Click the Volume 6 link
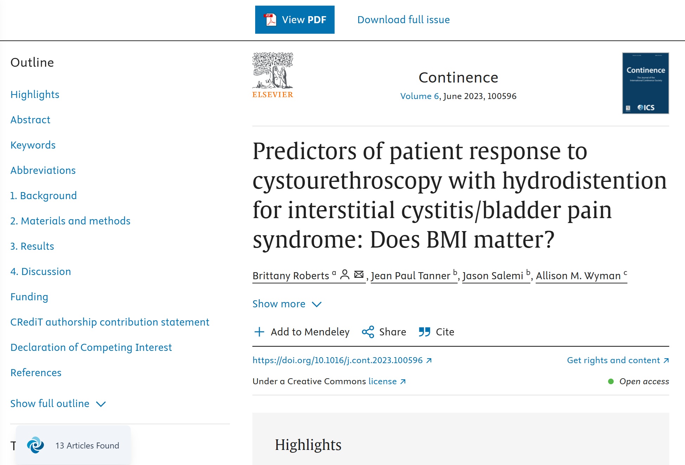Viewport: 685px width, 465px height. (419, 96)
